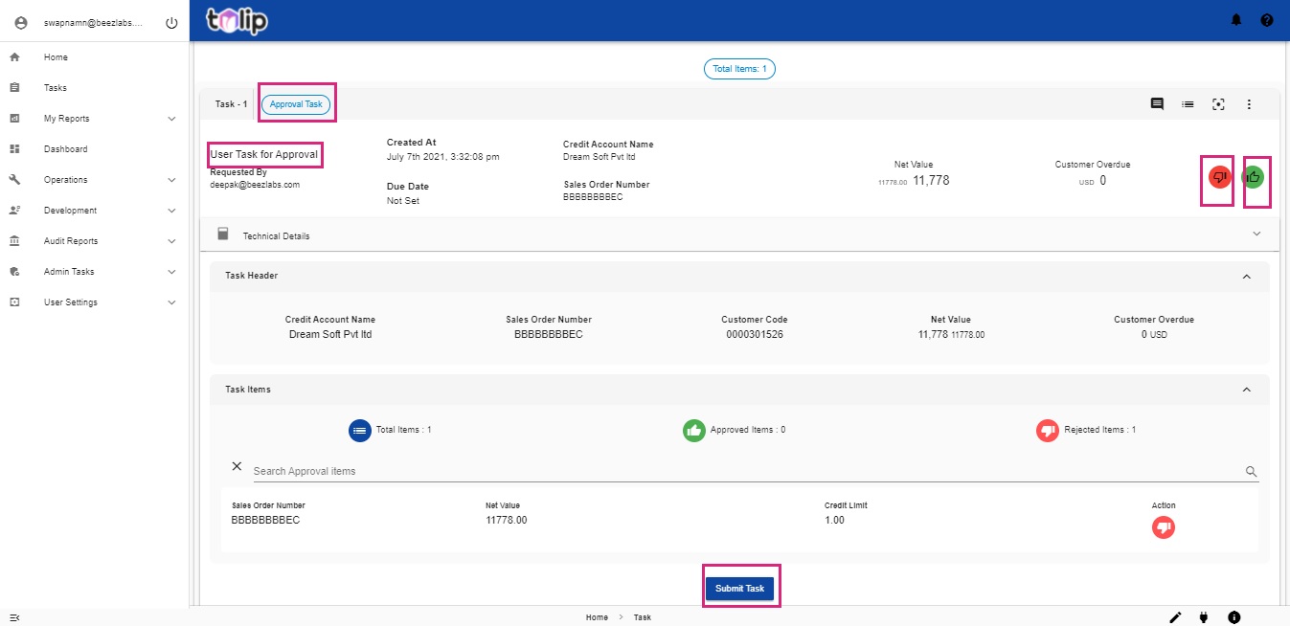Click the focus fullscreen icon on task

tap(1218, 104)
